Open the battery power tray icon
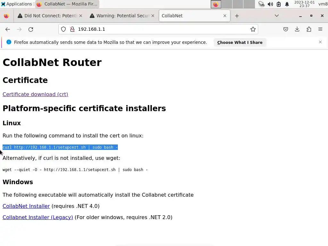 point(279,4)
